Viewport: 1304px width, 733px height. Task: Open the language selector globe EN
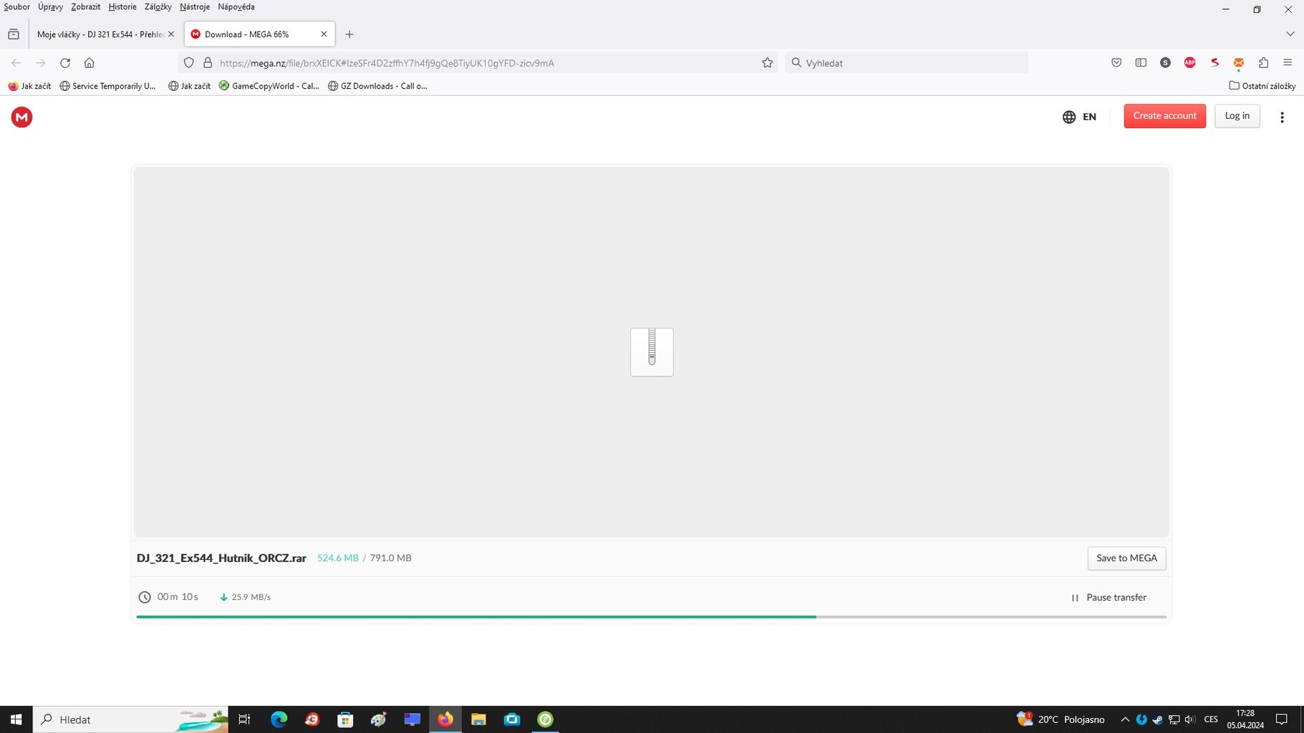pyautogui.click(x=1079, y=117)
